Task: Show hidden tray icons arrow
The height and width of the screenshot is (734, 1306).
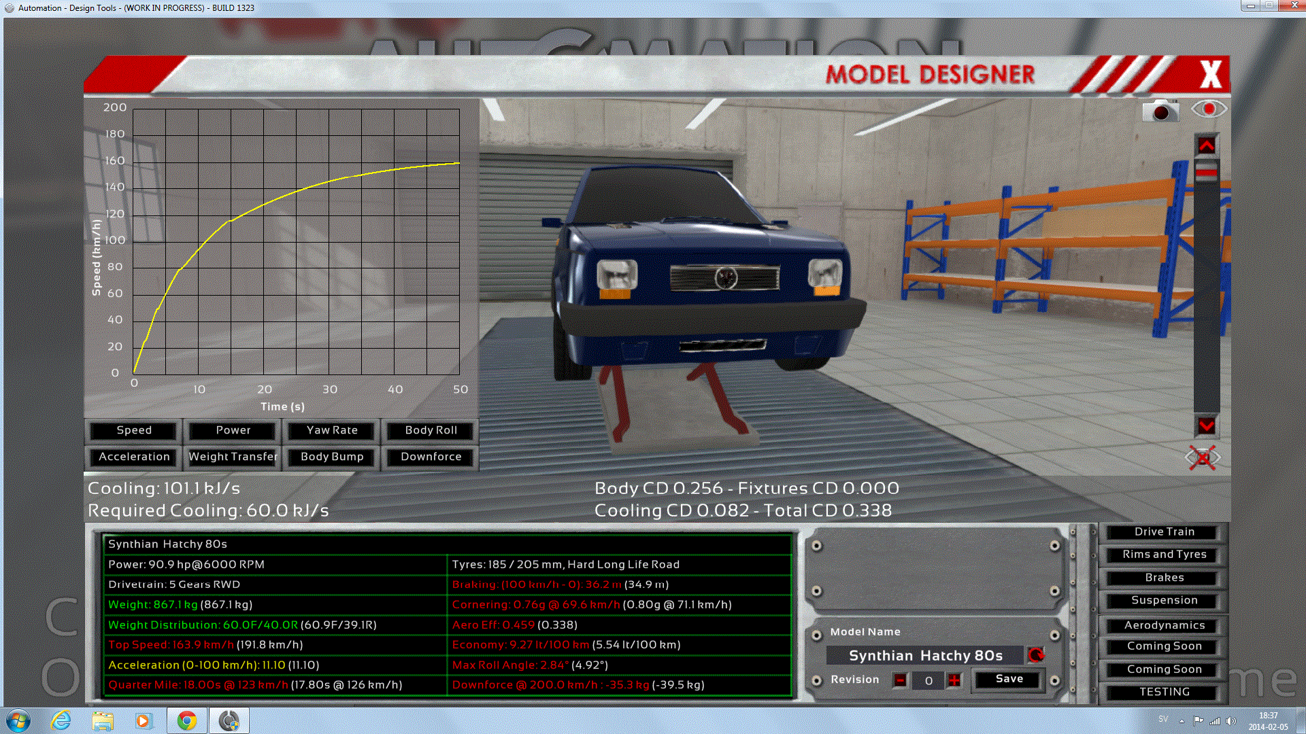Action: (1182, 721)
